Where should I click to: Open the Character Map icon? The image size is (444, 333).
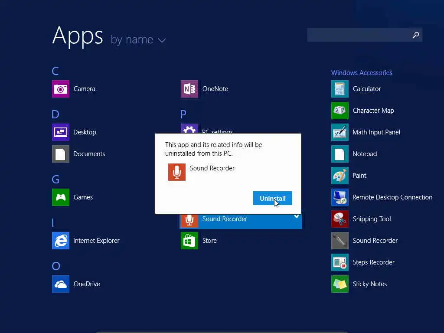(340, 111)
